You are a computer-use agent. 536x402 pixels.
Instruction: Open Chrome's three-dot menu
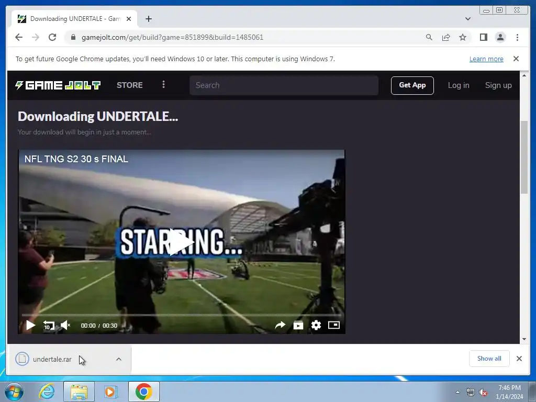(x=517, y=37)
